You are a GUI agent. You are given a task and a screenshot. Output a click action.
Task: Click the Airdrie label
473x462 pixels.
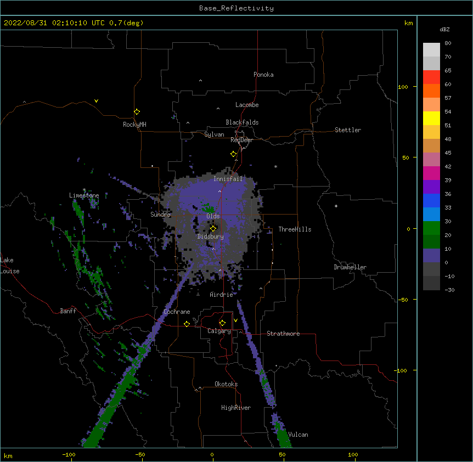[222, 295]
